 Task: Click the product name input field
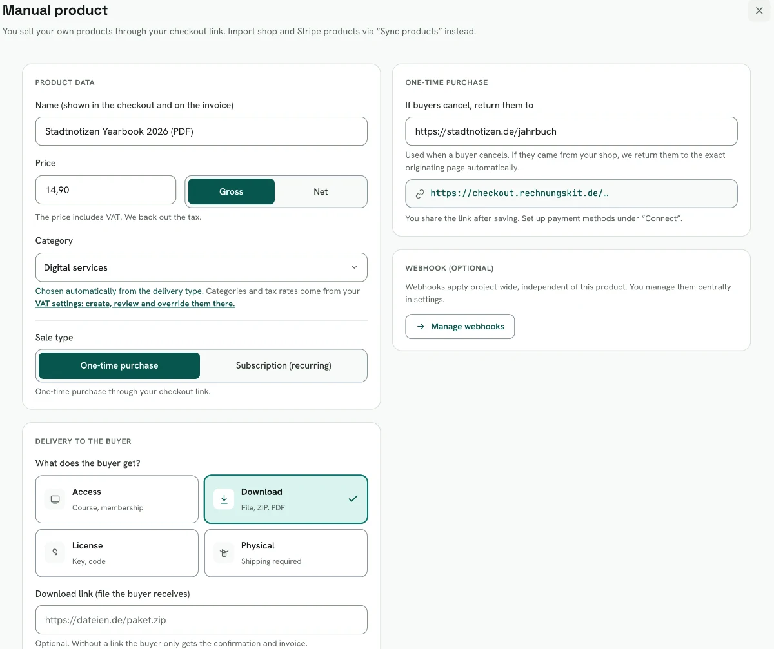pyautogui.click(x=201, y=131)
